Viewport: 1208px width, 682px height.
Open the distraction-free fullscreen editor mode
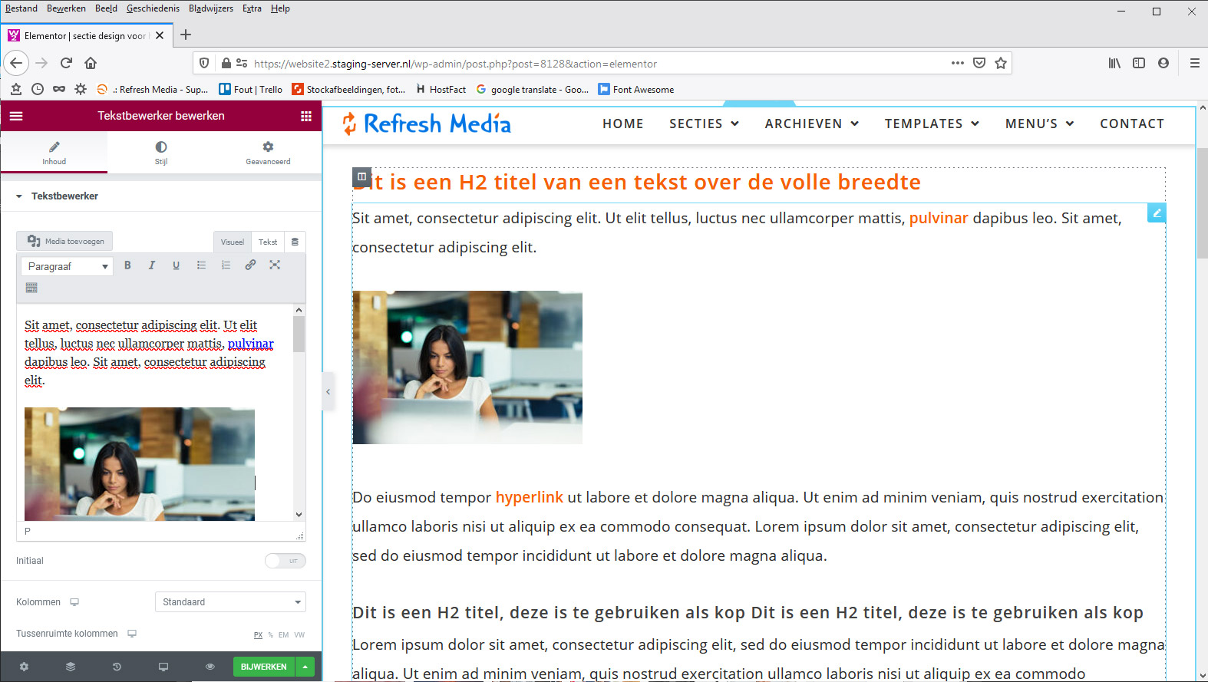pyautogui.click(x=275, y=265)
